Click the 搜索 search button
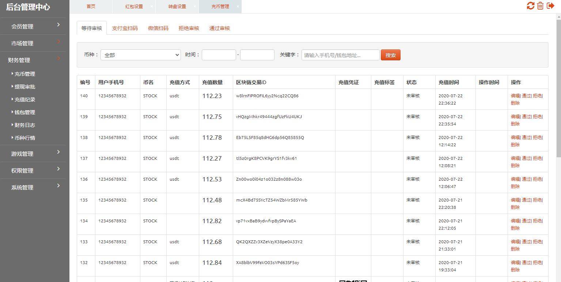561x282 pixels. click(390, 55)
